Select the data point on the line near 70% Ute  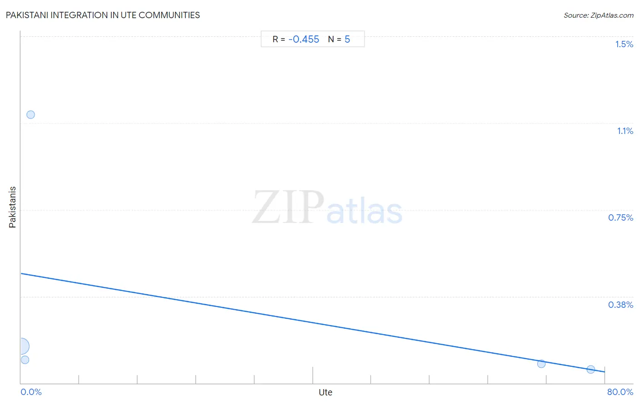(x=541, y=364)
